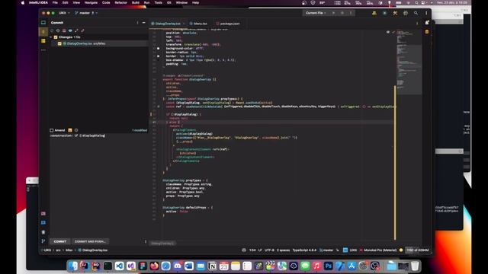This screenshot has width=488, height=274.
Task: Minimize the Commit panel with the dash icon
Action: [143, 23]
